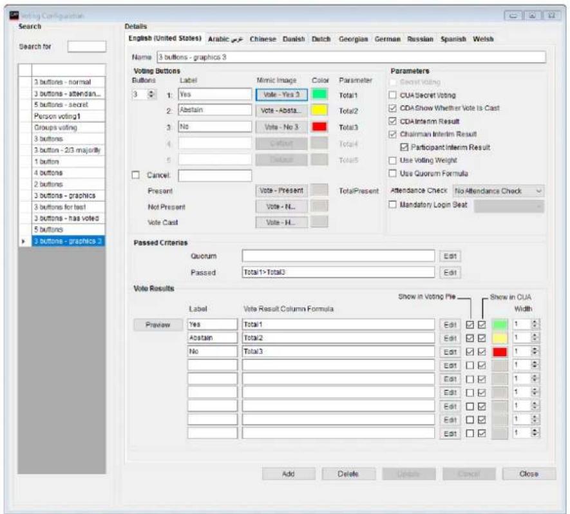Pick the green color for button 1

pyautogui.click(x=319, y=95)
